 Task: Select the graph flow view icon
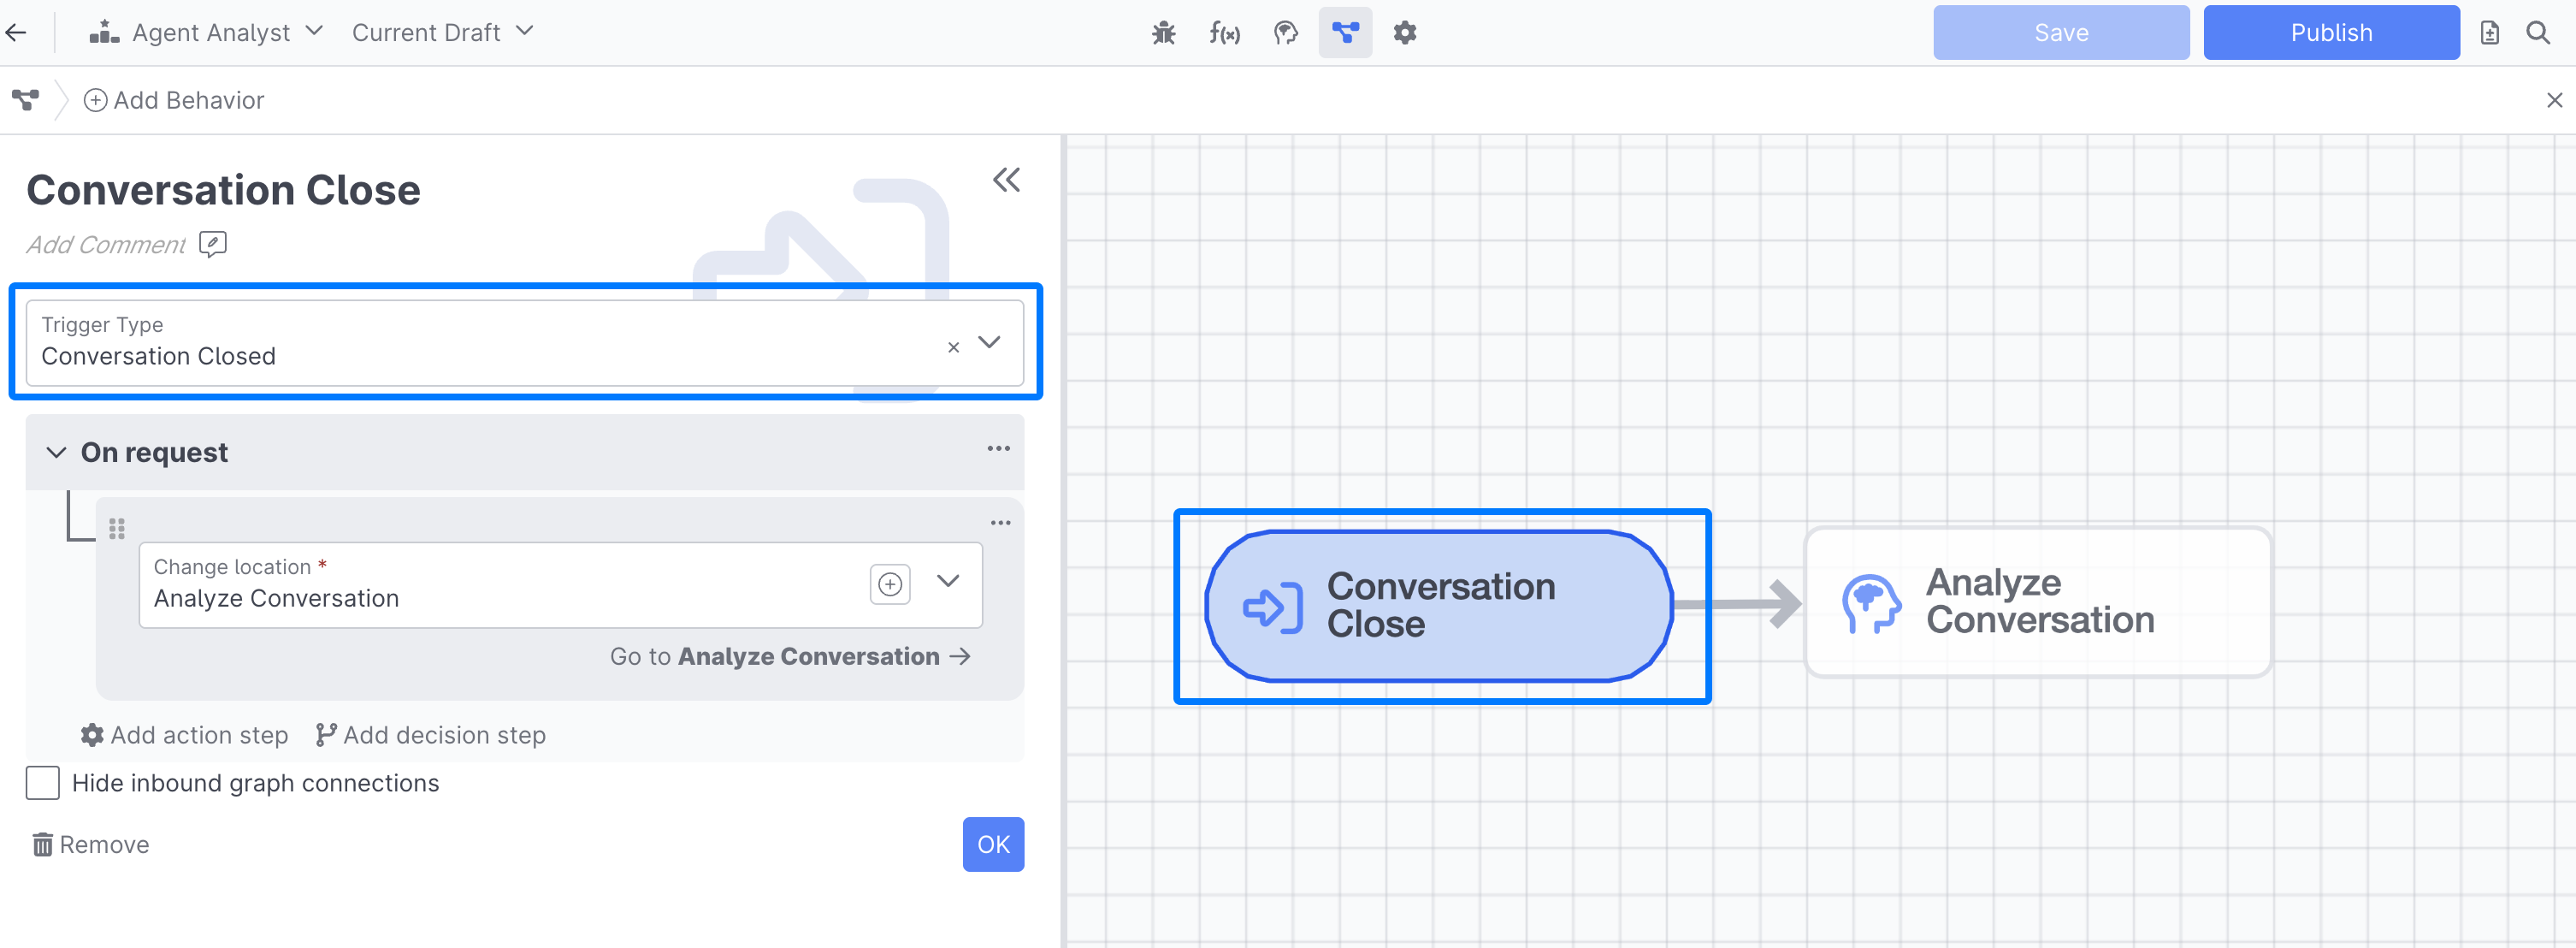(x=1345, y=33)
